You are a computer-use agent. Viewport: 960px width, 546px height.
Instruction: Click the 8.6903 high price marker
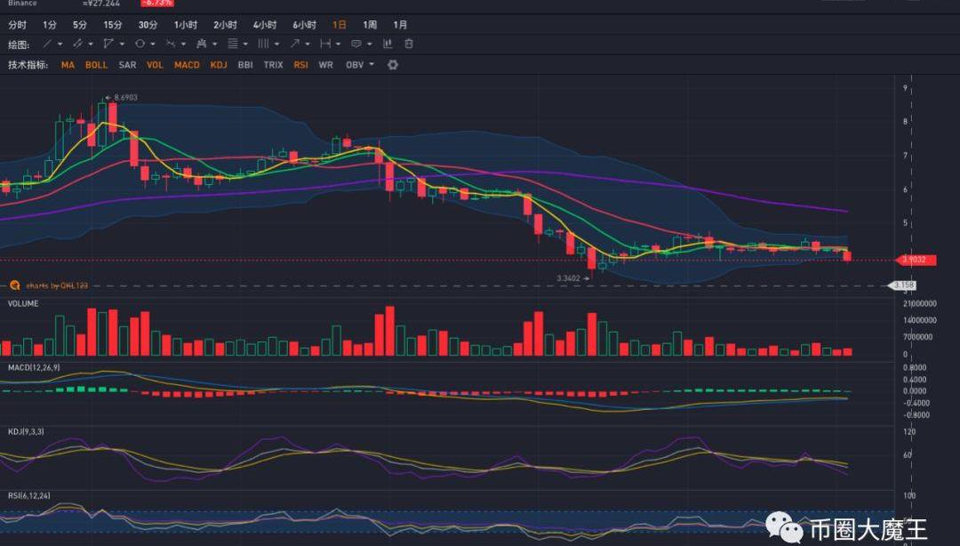click(125, 98)
